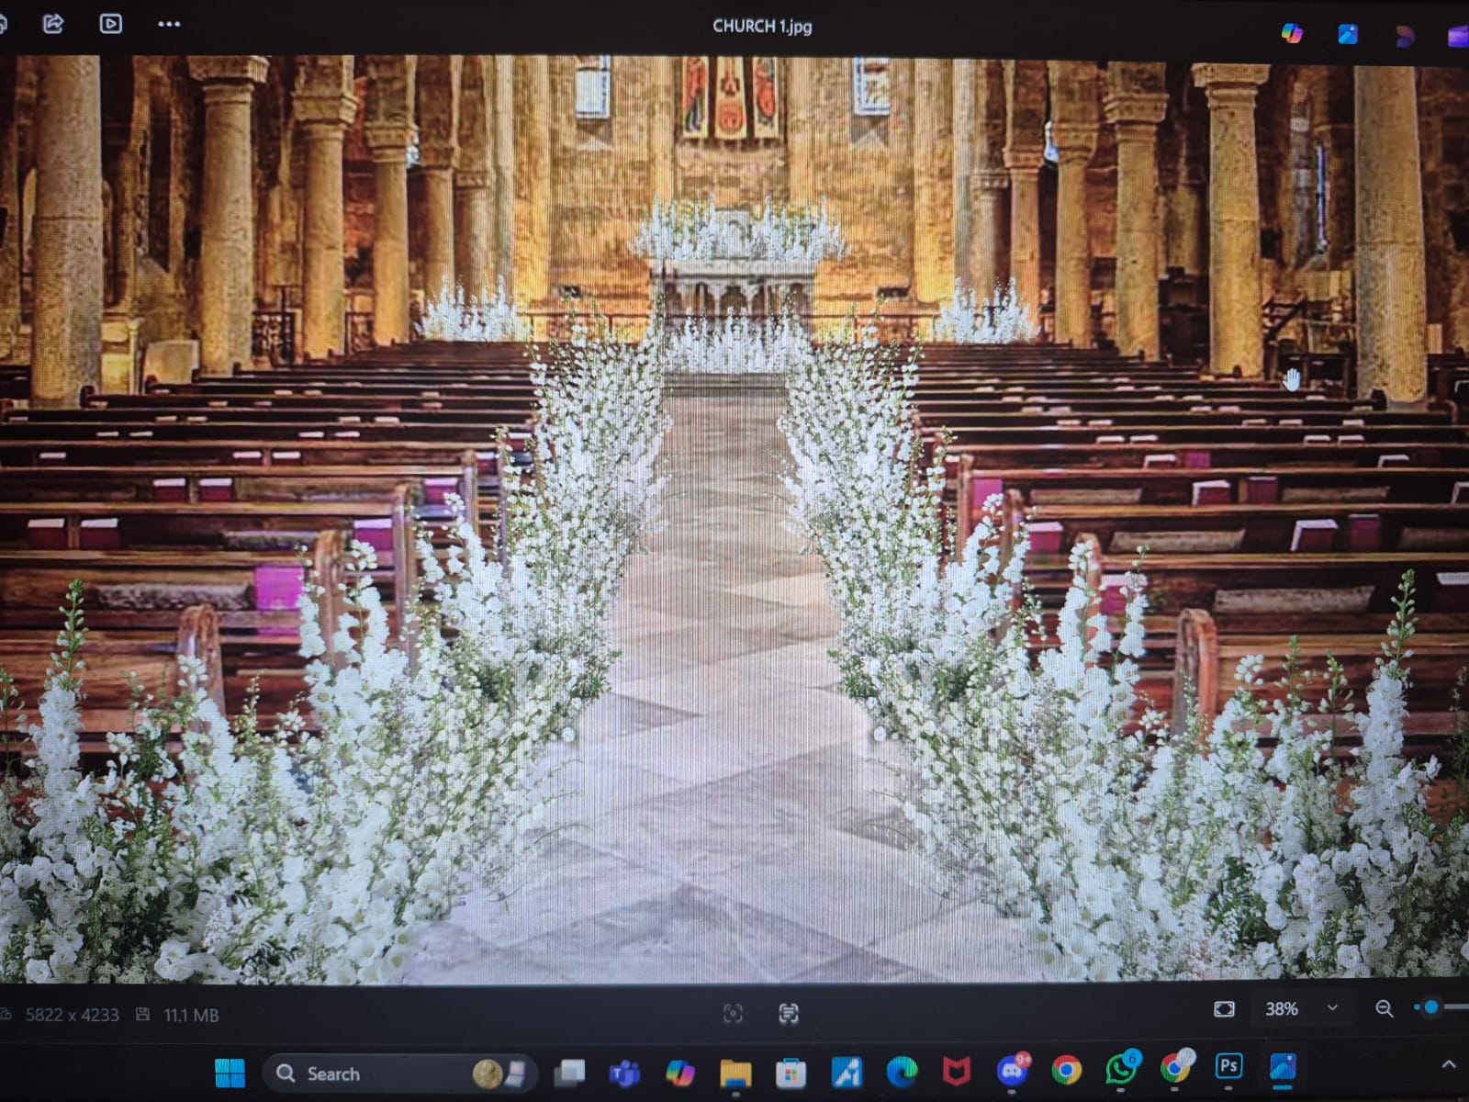1469x1102 pixels.
Task: Click the zoom slider handle
Action: tap(1430, 1007)
